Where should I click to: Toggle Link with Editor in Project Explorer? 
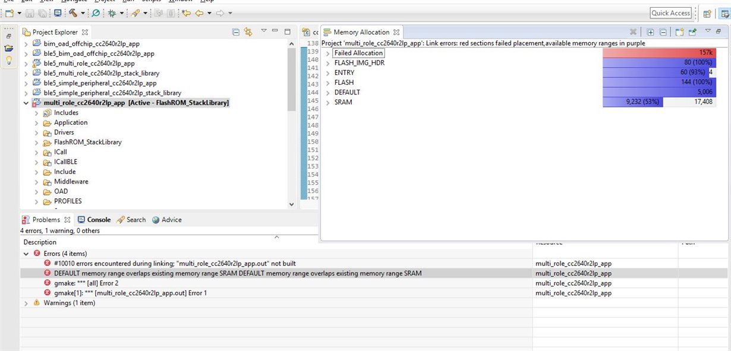coord(247,31)
